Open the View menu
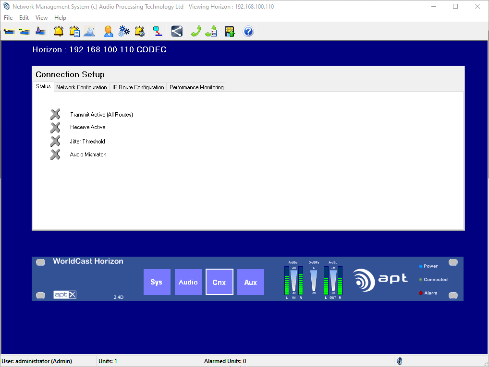489x367 pixels. (41, 18)
